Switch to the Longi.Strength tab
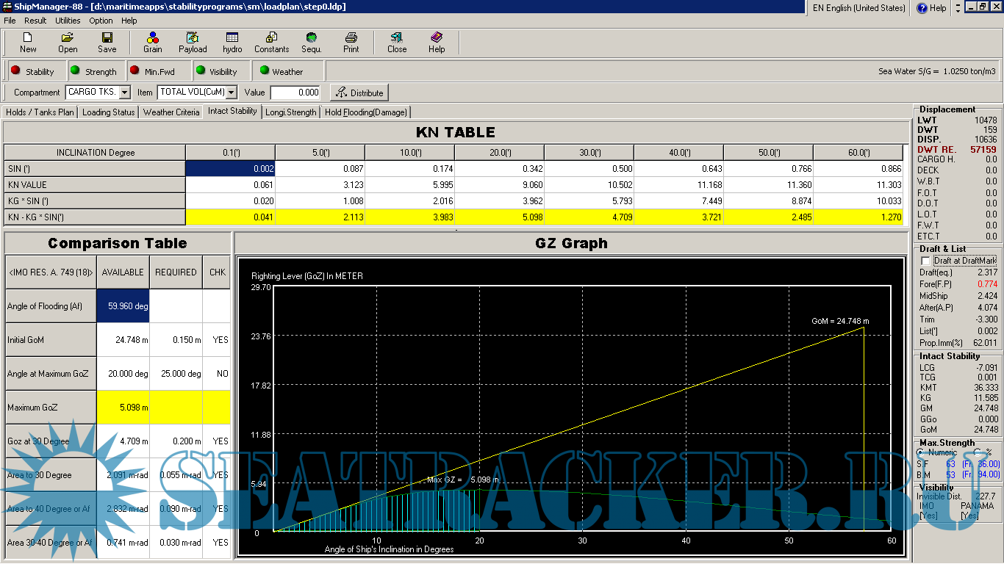1004x564 pixels. click(x=291, y=112)
